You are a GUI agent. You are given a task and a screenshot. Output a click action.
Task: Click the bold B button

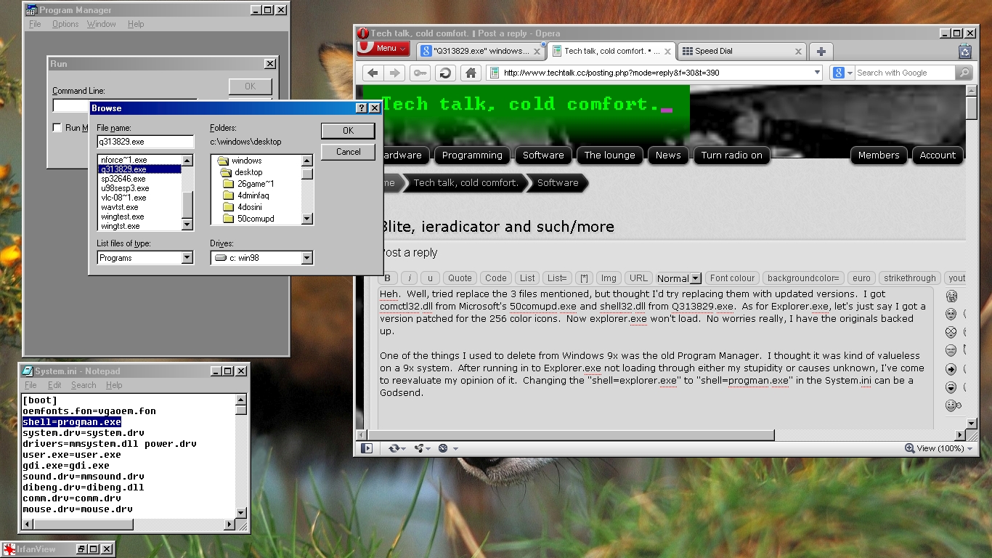388,278
